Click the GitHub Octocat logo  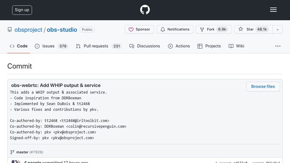click(145, 10)
